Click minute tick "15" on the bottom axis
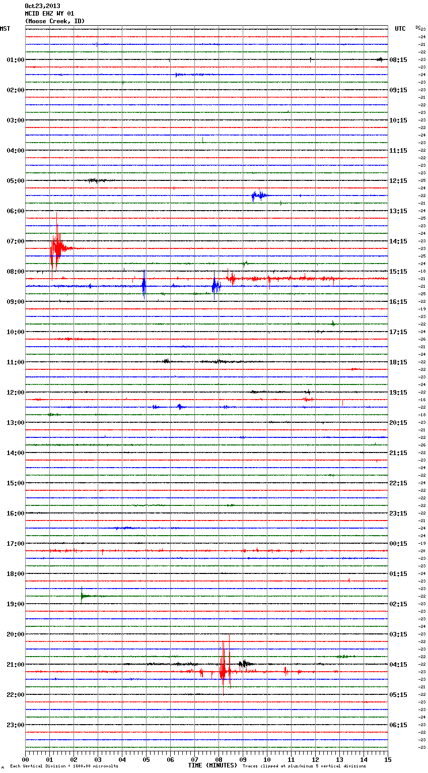This screenshot has width=428, height=773. [x=387, y=759]
